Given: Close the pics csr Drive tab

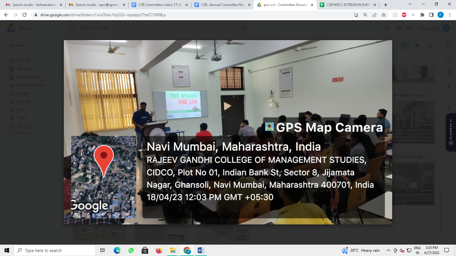Looking at the screenshot, I should click(312, 5).
